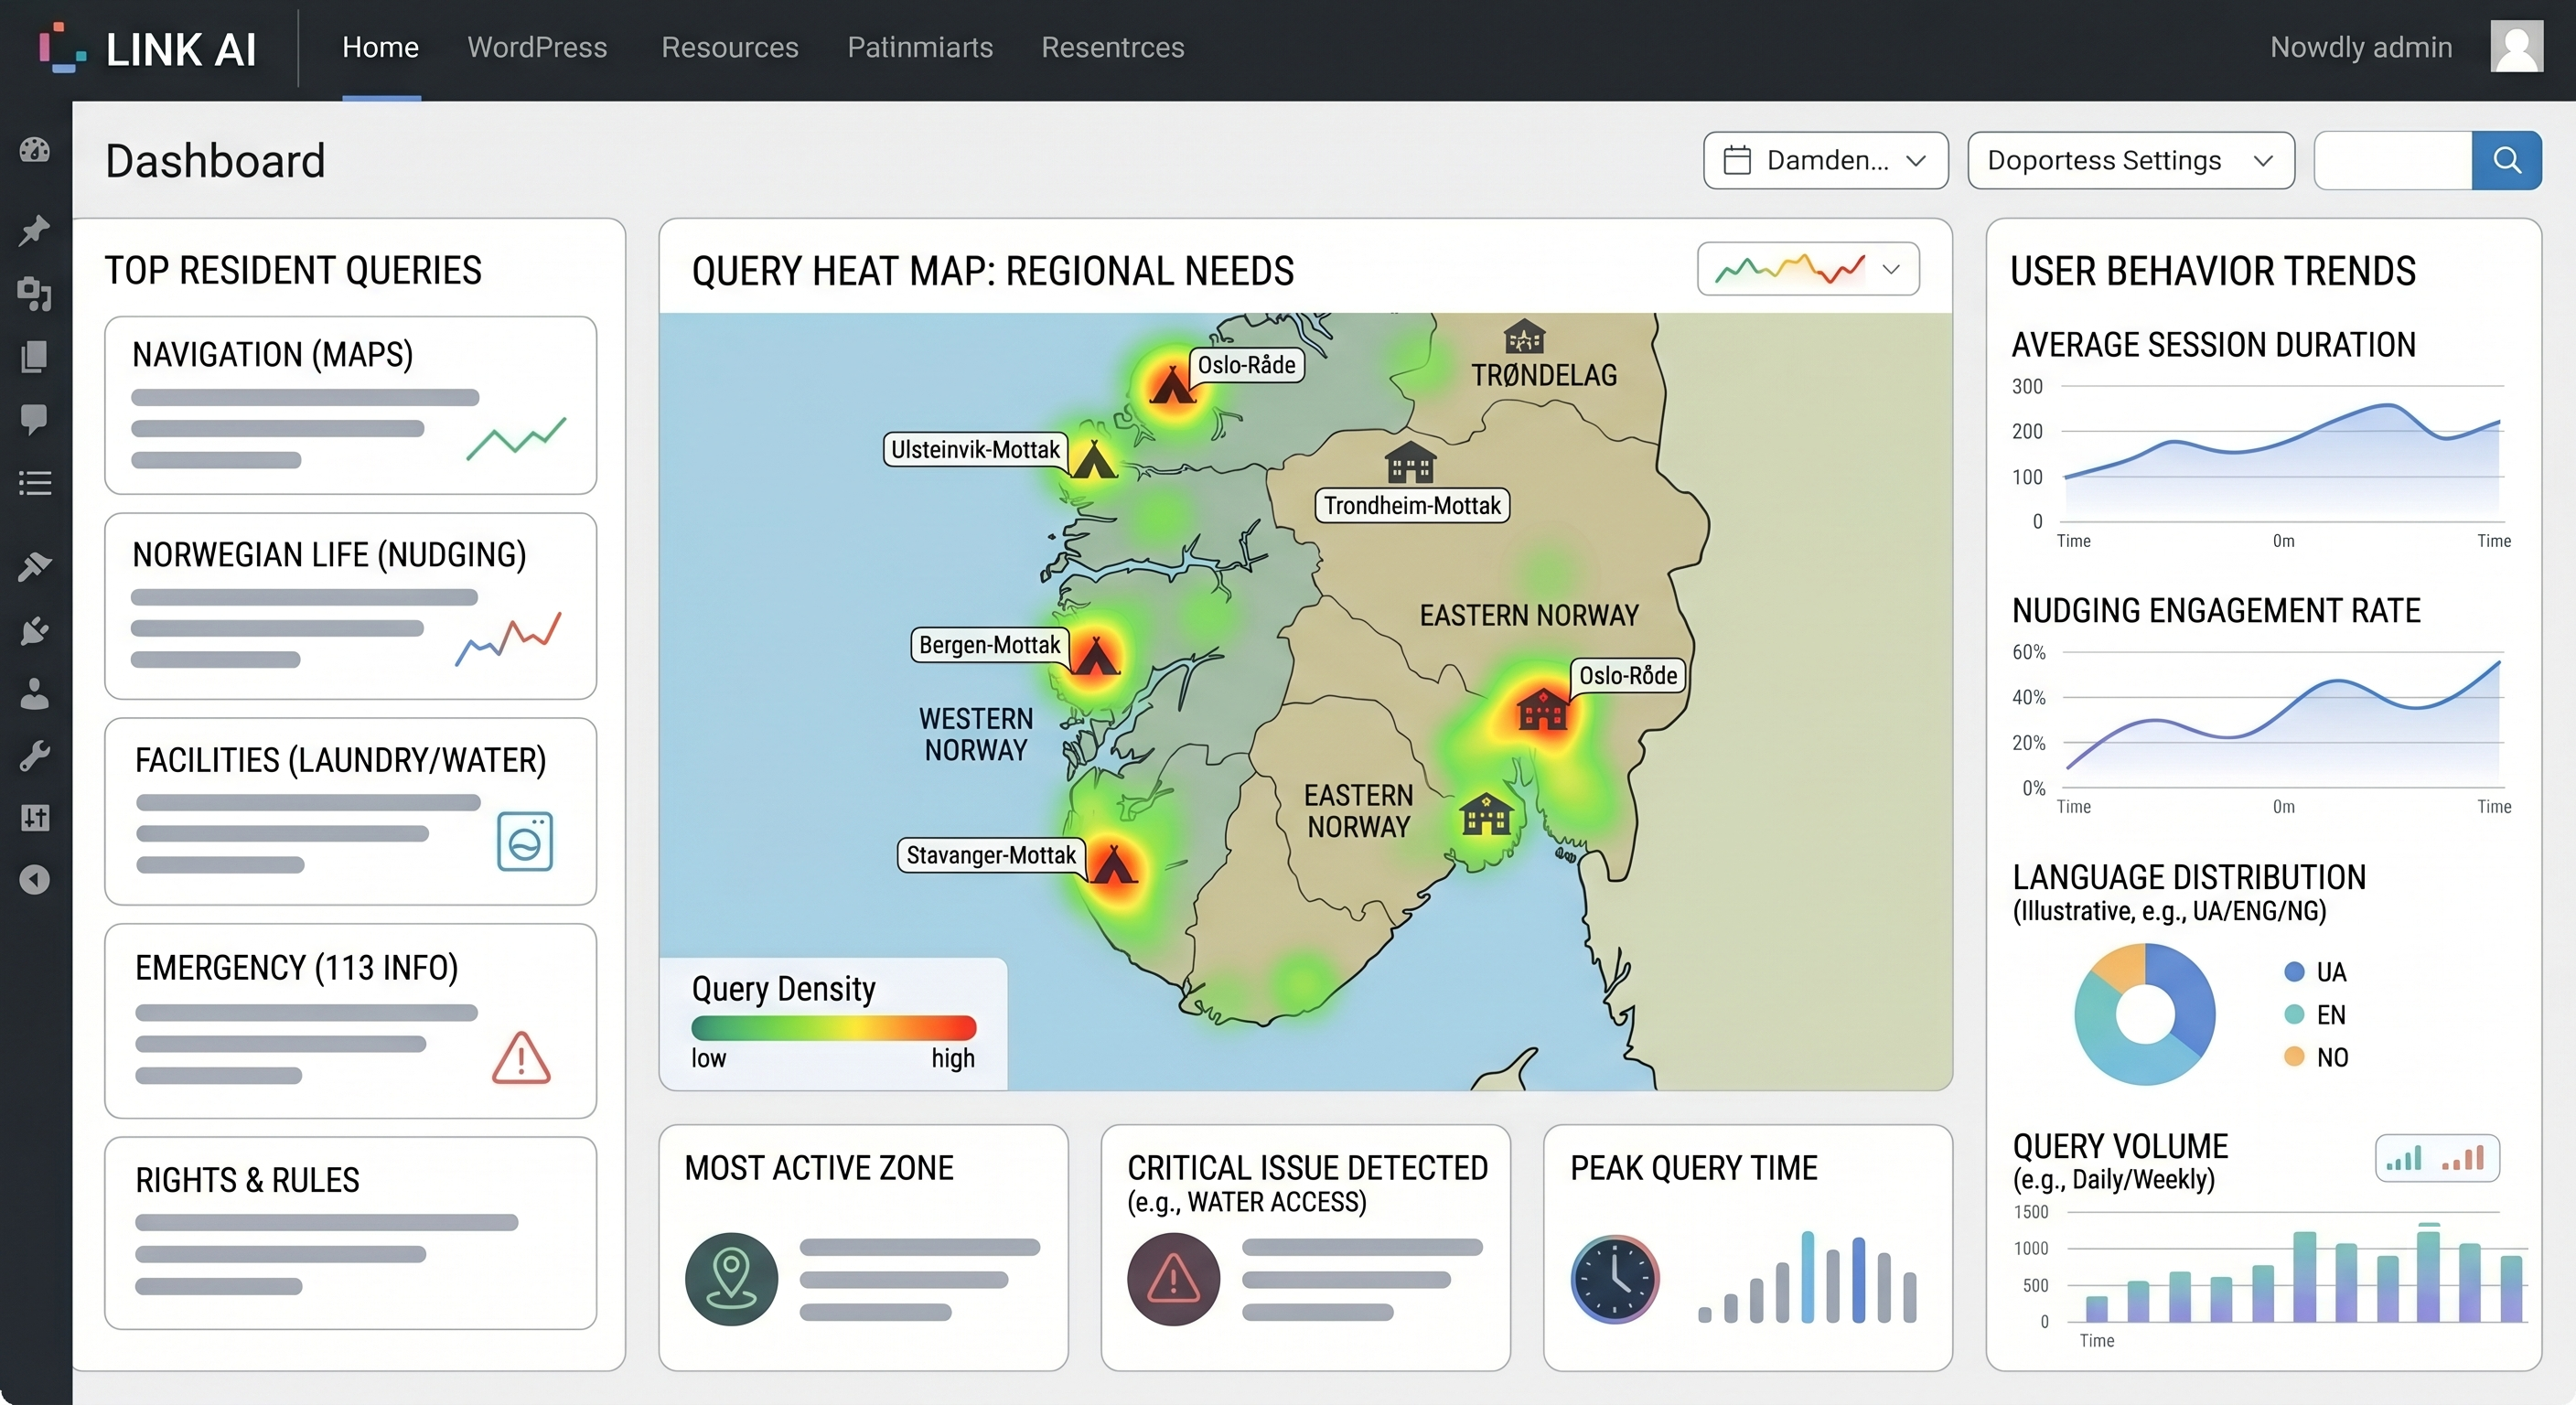Click the TRØNDELAG region label
The width and height of the screenshot is (2576, 1405).
pyautogui.click(x=1544, y=375)
